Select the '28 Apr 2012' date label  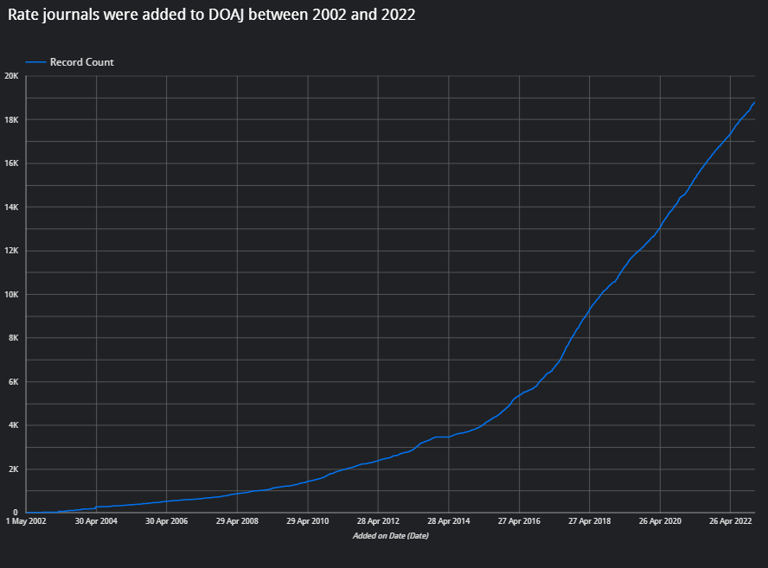pyautogui.click(x=378, y=521)
